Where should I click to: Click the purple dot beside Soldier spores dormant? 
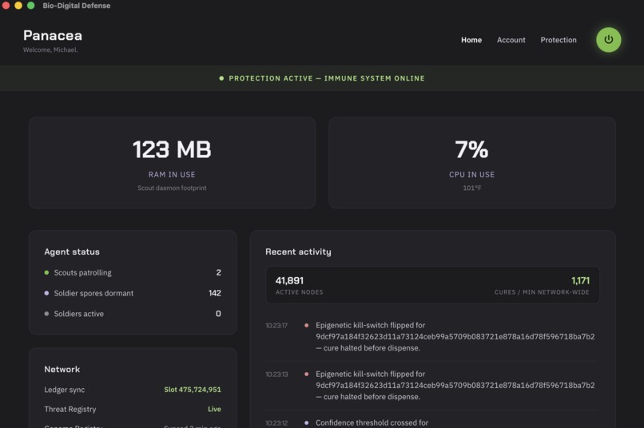coord(46,293)
